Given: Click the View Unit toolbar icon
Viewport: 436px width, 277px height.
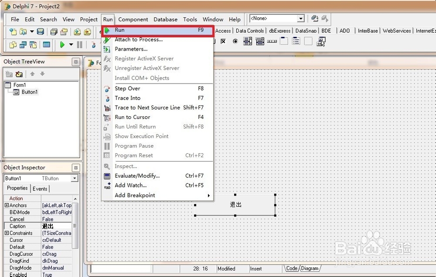Looking at the screenshot, I should coord(13,44).
